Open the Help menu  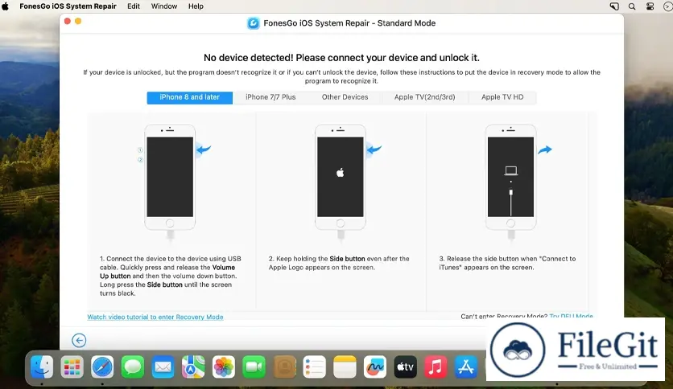coord(196,6)
